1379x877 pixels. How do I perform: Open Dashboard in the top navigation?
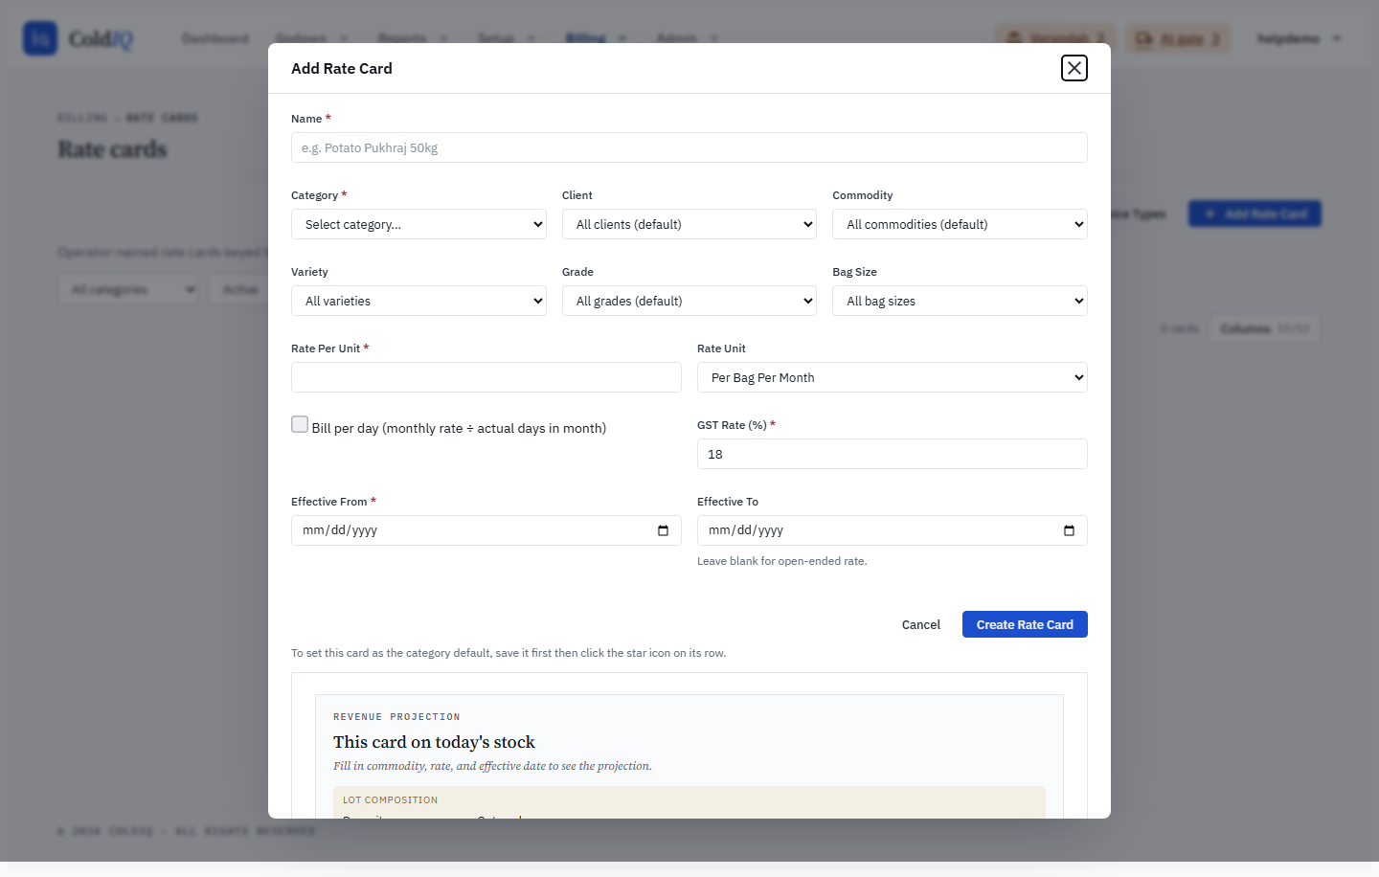[x=215, y=38]
